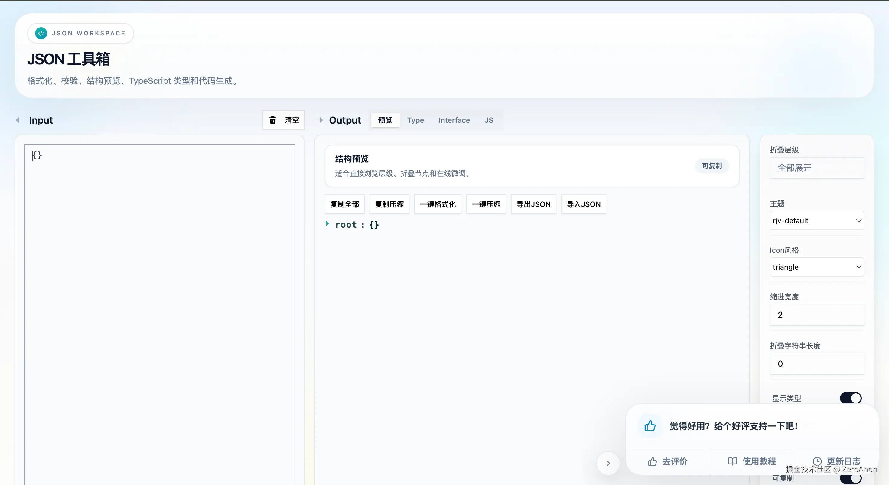
Task: Click the right arrow beside Output
Action: 319,120
